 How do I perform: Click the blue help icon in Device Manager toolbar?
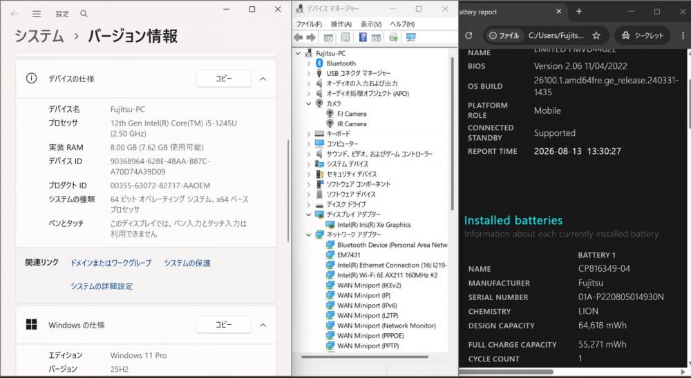[x=363, y=37]
